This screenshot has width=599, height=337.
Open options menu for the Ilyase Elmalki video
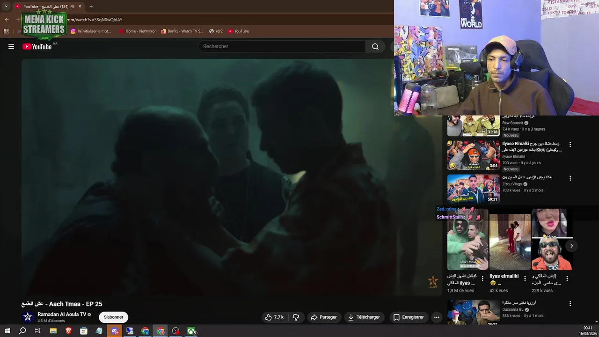tap(570, 145)
